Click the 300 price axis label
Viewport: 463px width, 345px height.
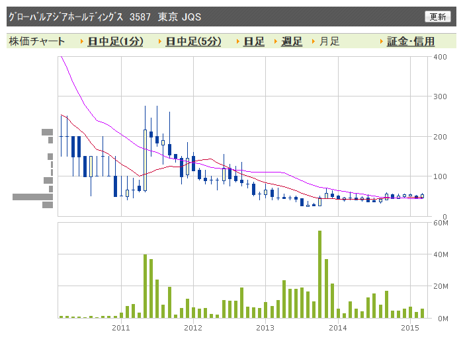440,96
